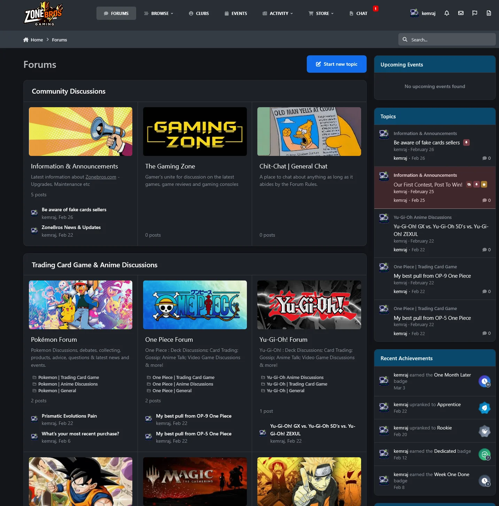Open the Forums tab

click(116, 13)
